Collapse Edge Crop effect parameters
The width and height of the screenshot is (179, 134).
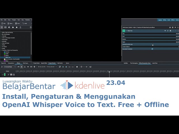point(126,31)
